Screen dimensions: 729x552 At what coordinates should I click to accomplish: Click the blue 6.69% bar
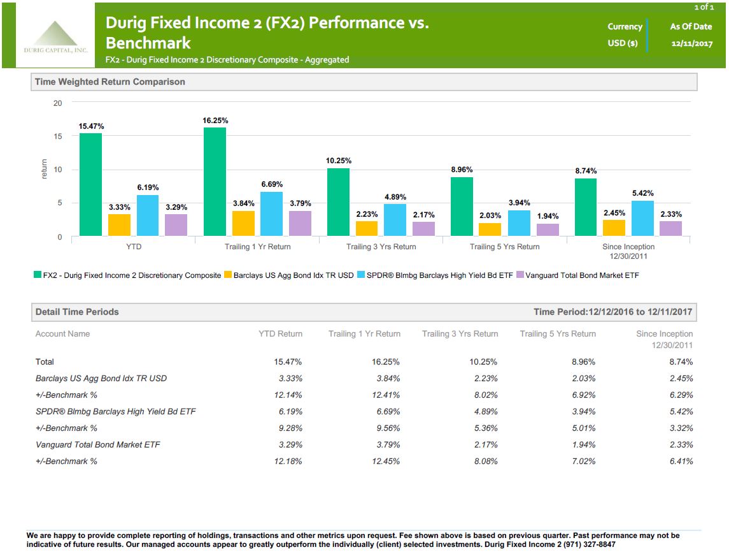coord(271,214)
